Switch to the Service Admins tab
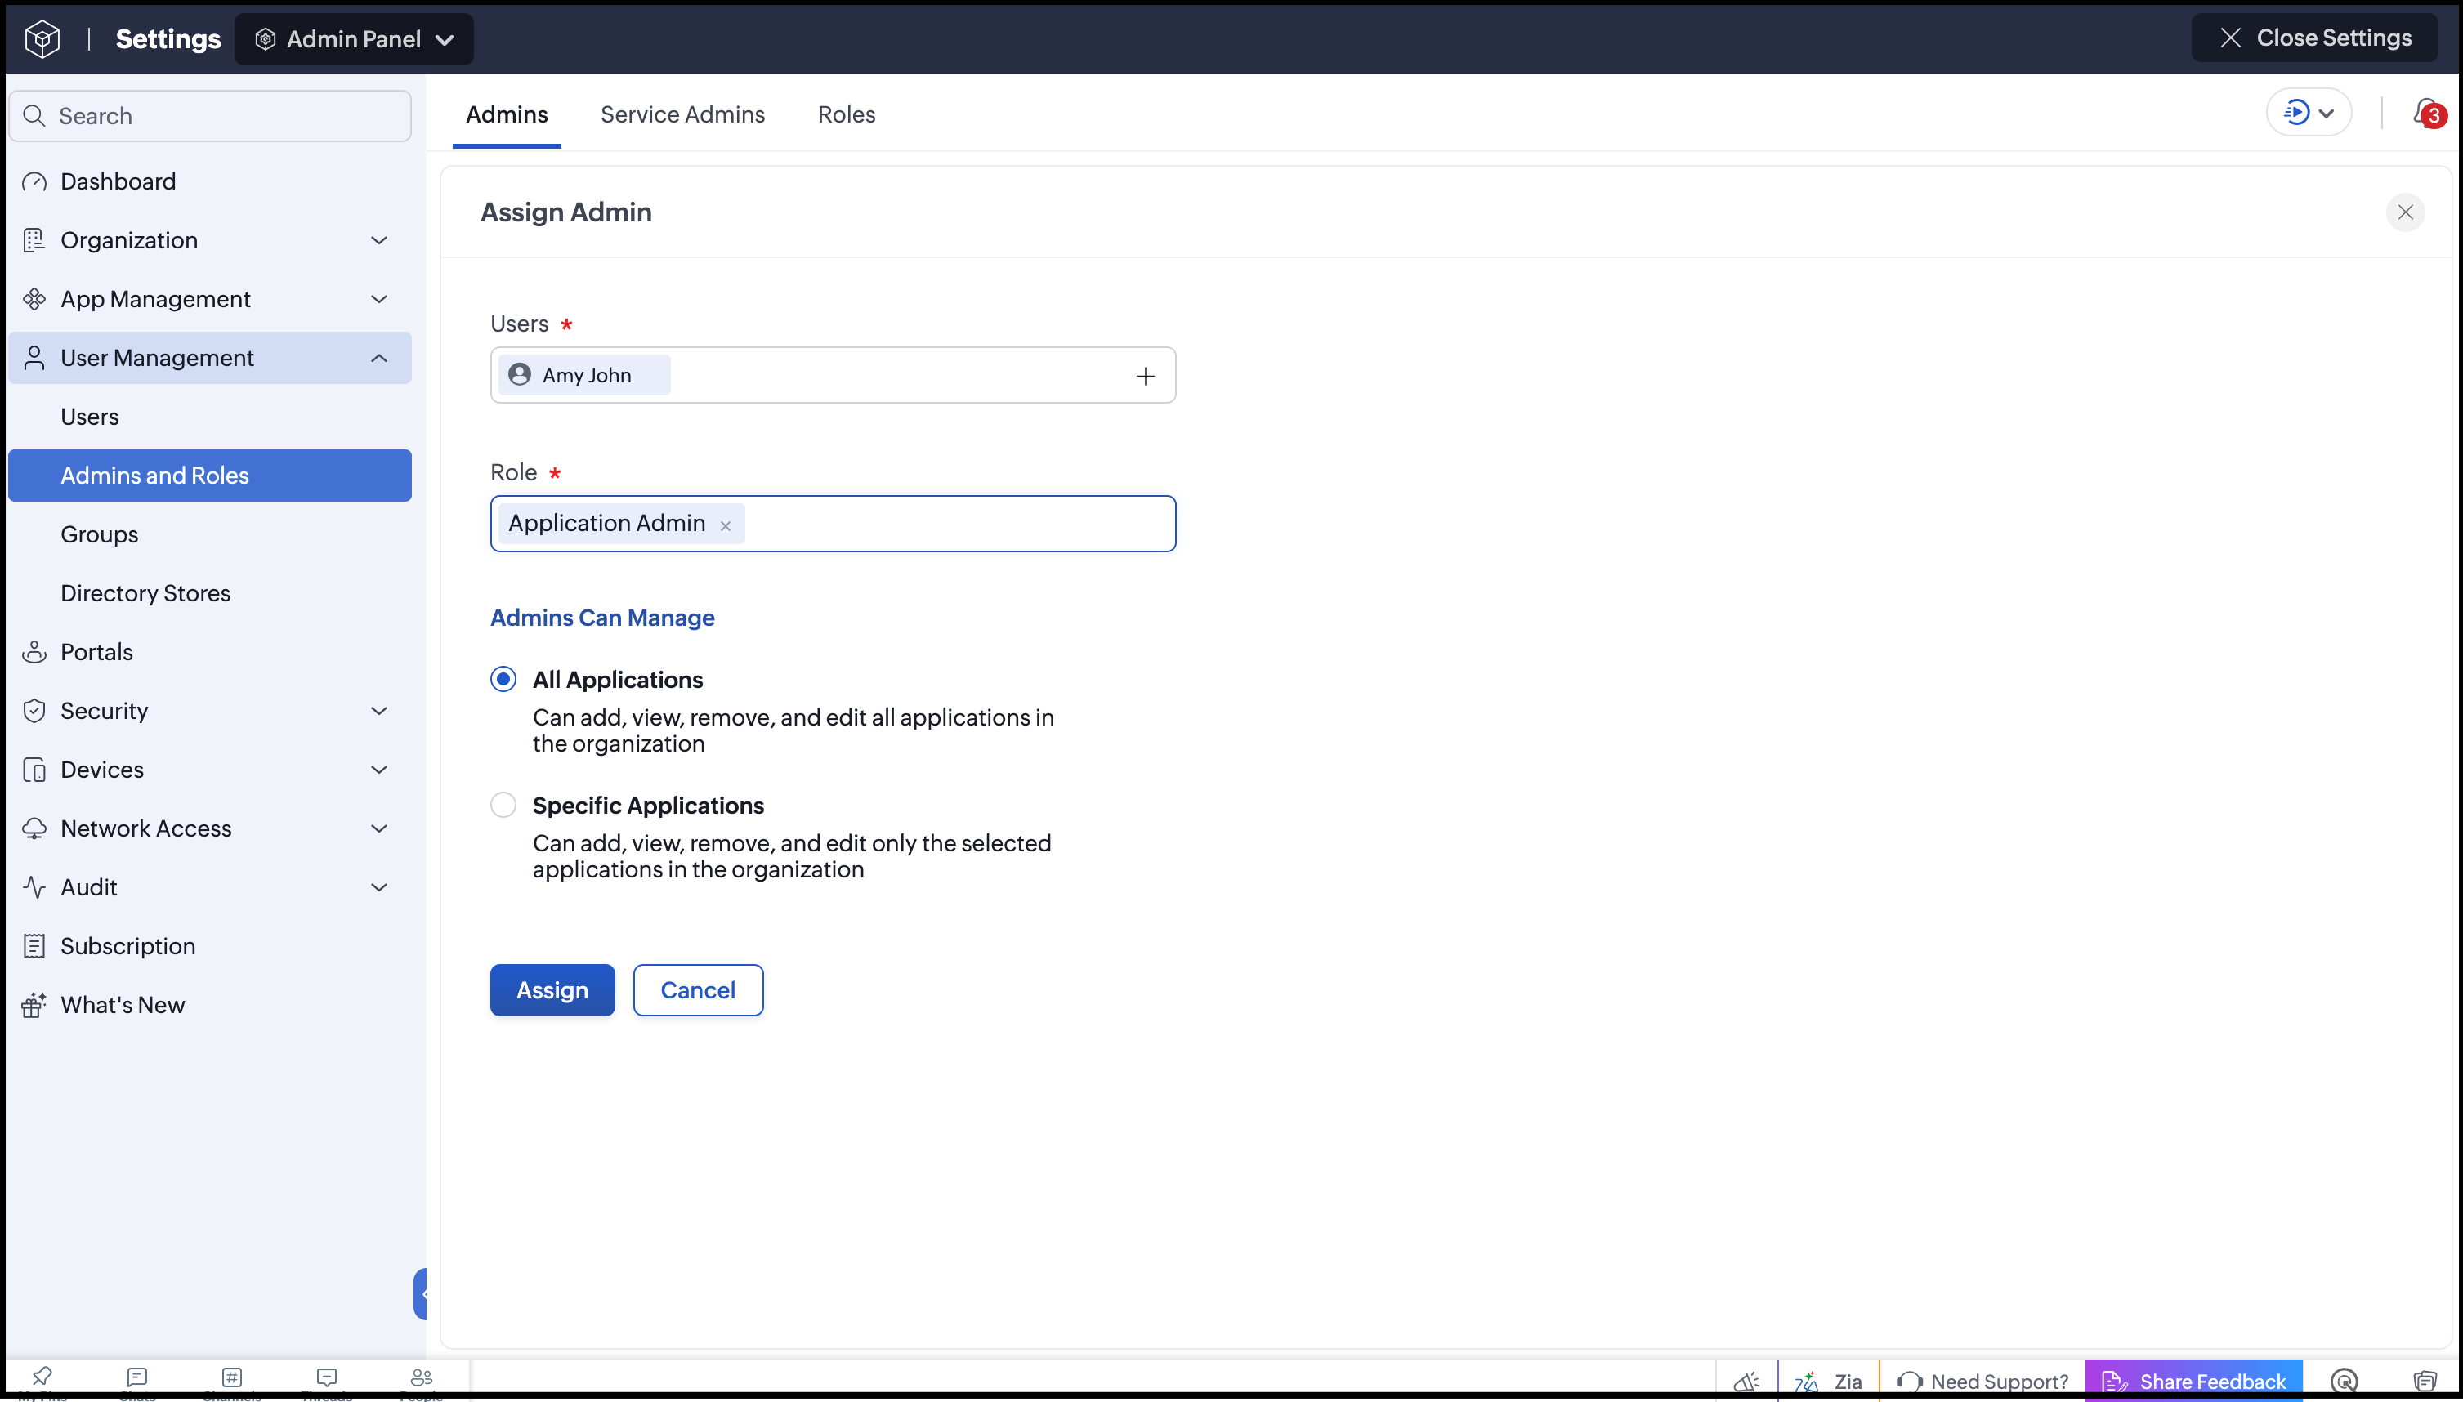This screenshot has width=2463, height=1402. coord(682,114)
